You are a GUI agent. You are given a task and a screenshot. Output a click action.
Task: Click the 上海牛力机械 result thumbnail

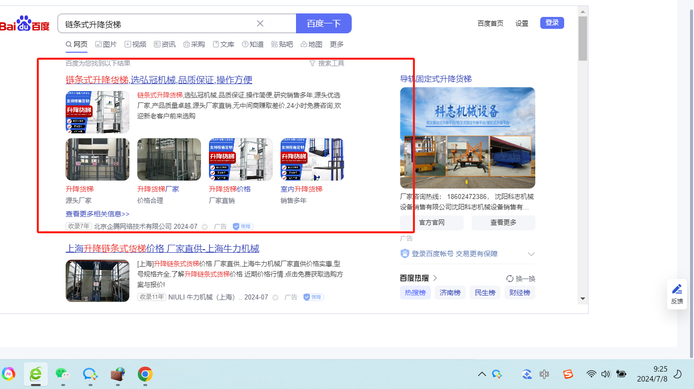click(x=98, y=281)
